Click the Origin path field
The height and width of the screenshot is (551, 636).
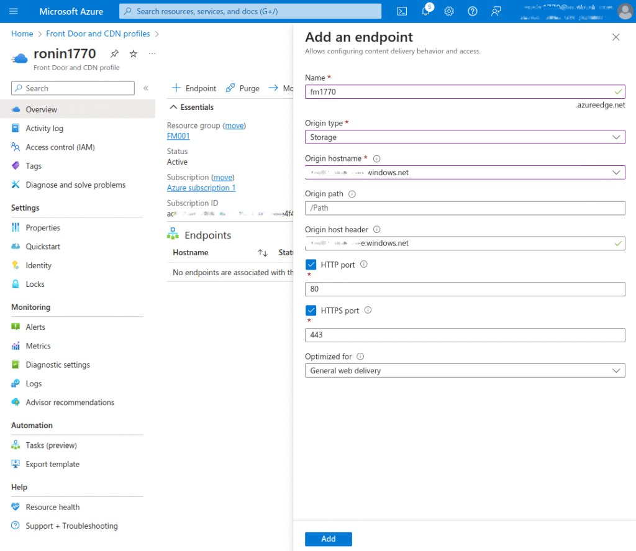click(x=465, y=208)
